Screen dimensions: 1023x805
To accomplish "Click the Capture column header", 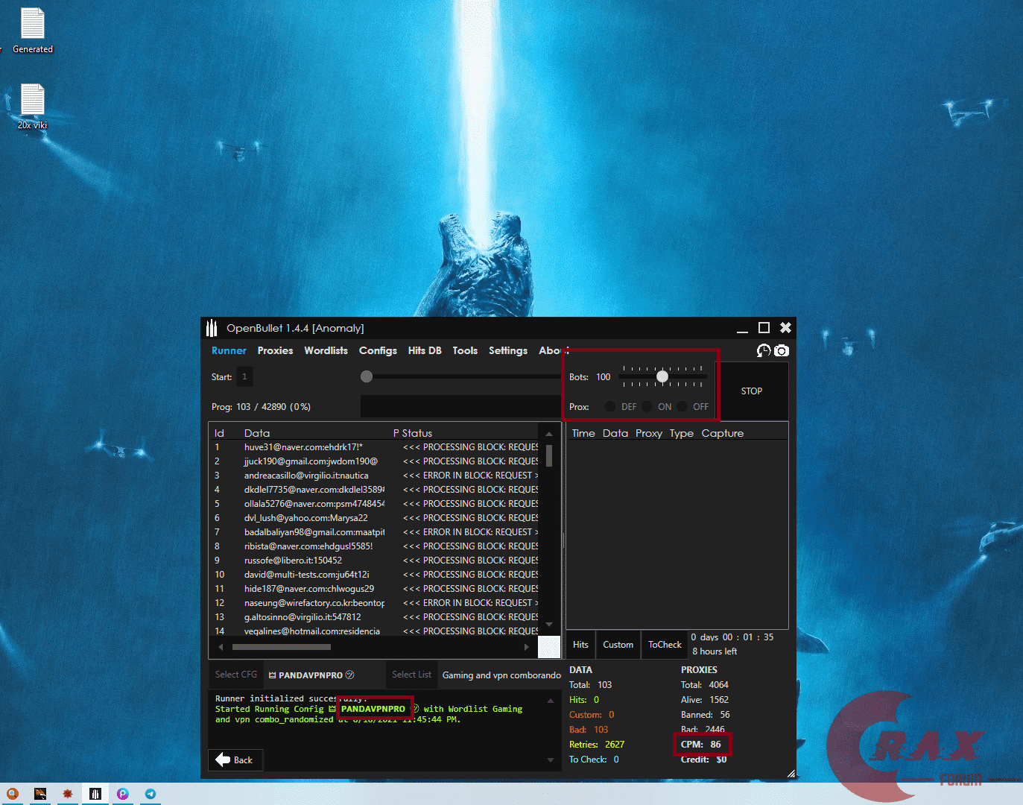I will pyautogui.click(x=723, y=433).
